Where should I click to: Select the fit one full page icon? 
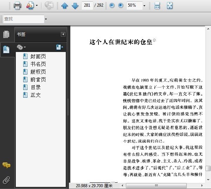tap(170, 6)
